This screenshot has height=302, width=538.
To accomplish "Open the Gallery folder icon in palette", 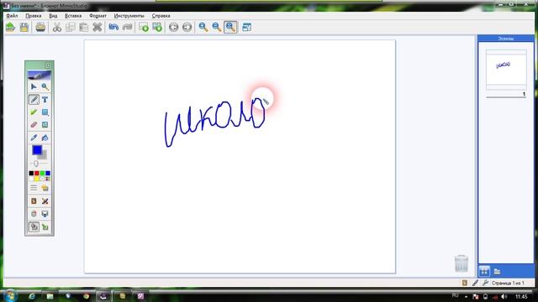I will click(45, 188).
